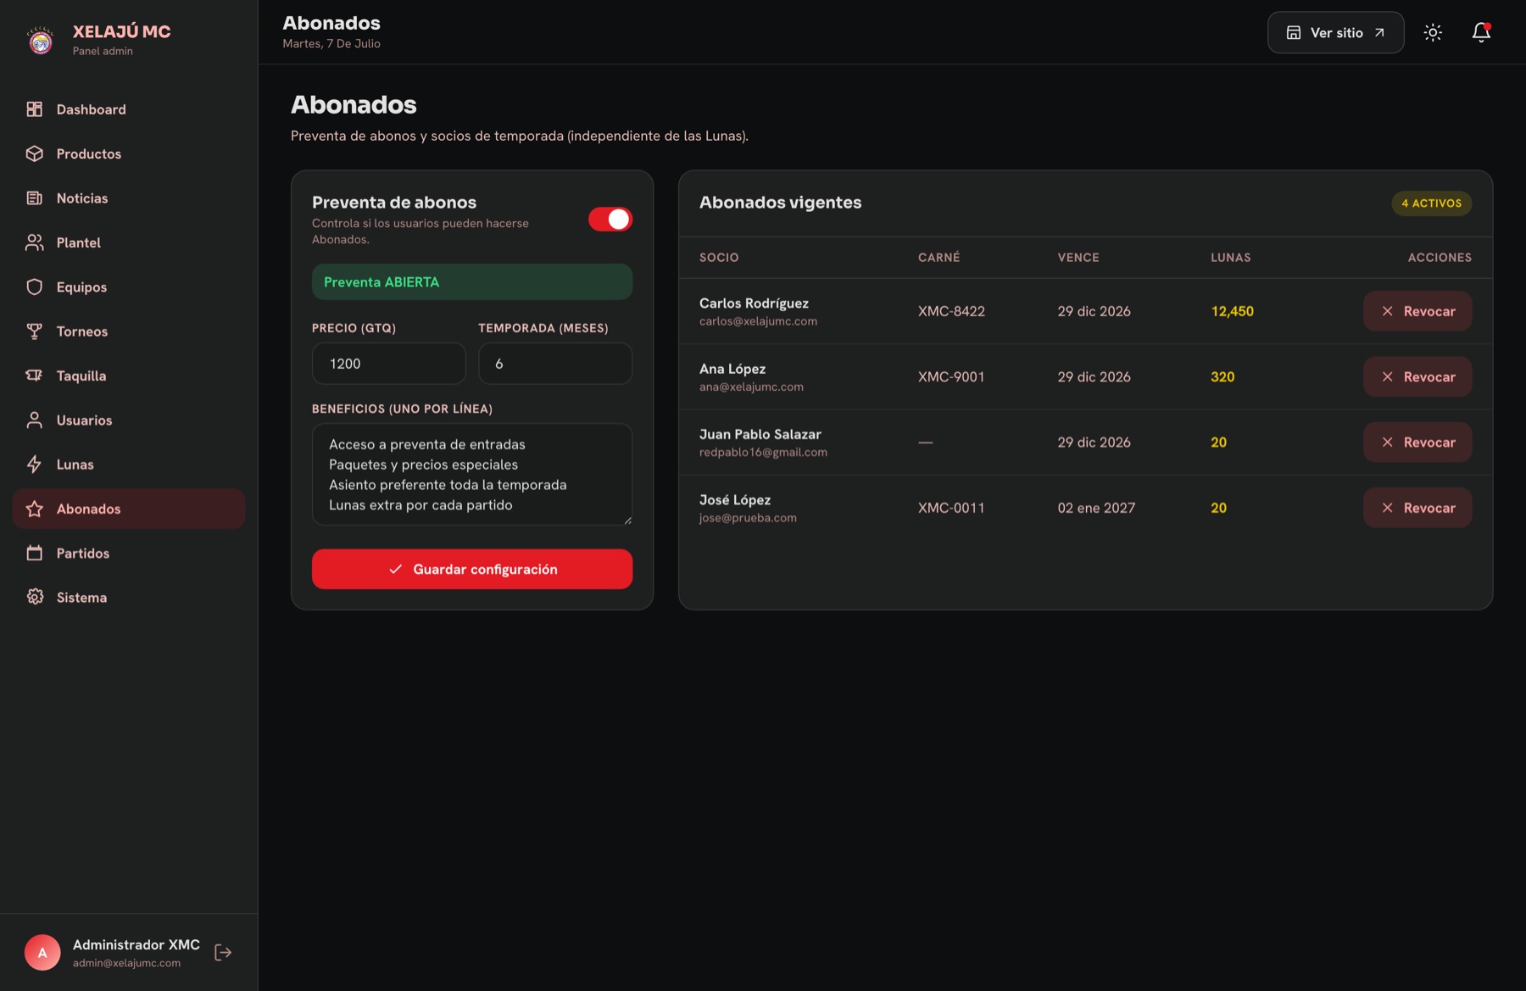
Task: Click the Sistema gear icon
Action: click(35, 598)
